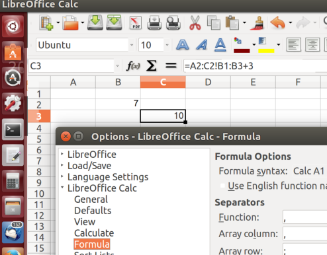Select Defaults in options tree
This screenshot has height=255, width=327.
pyautogui.click(x=93, y=211)
